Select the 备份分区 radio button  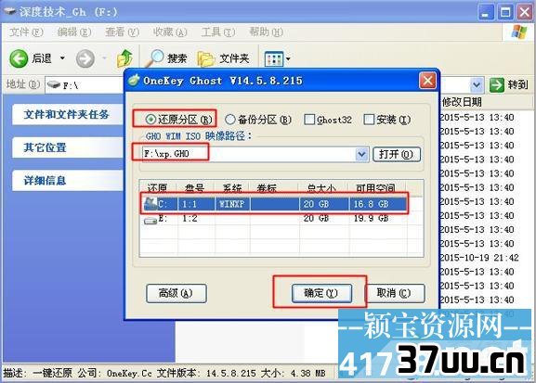pos(230,120)
